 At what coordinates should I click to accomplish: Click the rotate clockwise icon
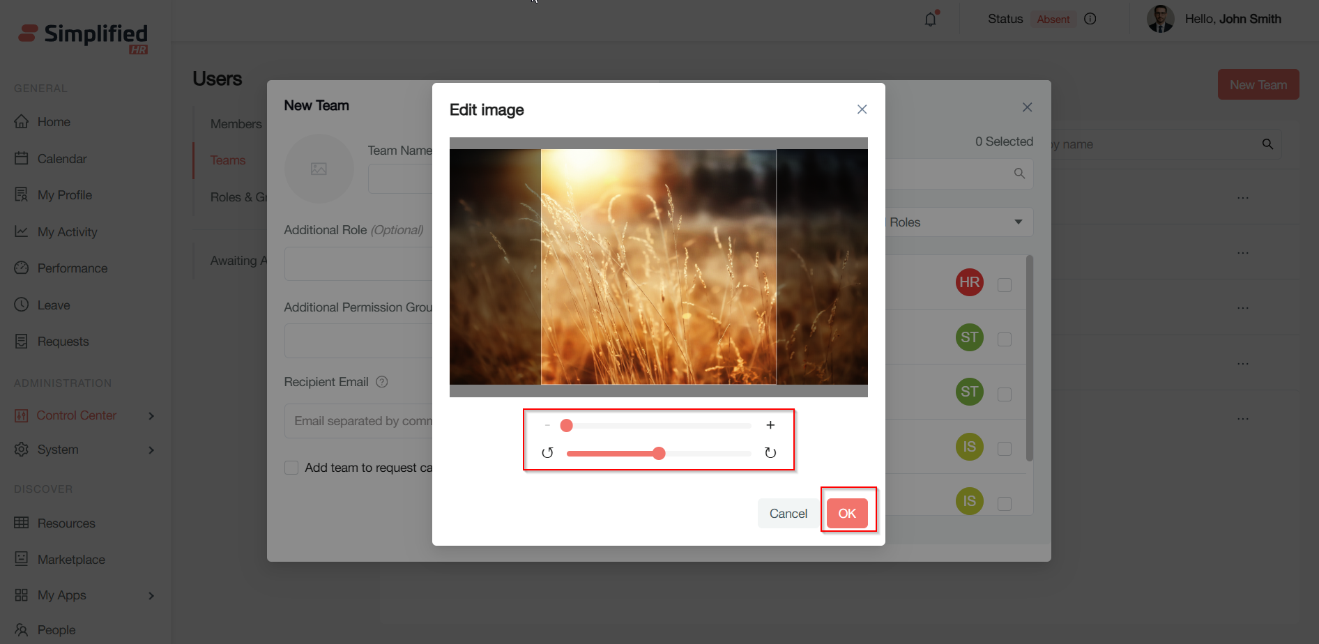click(770, 453)
